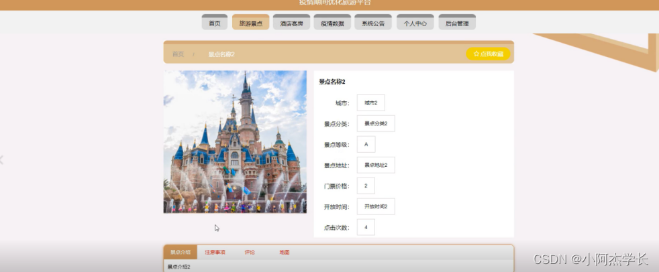The image size is (659, 272).
Task: Click the 开放时间2 value box
Action: coord(376,206)
